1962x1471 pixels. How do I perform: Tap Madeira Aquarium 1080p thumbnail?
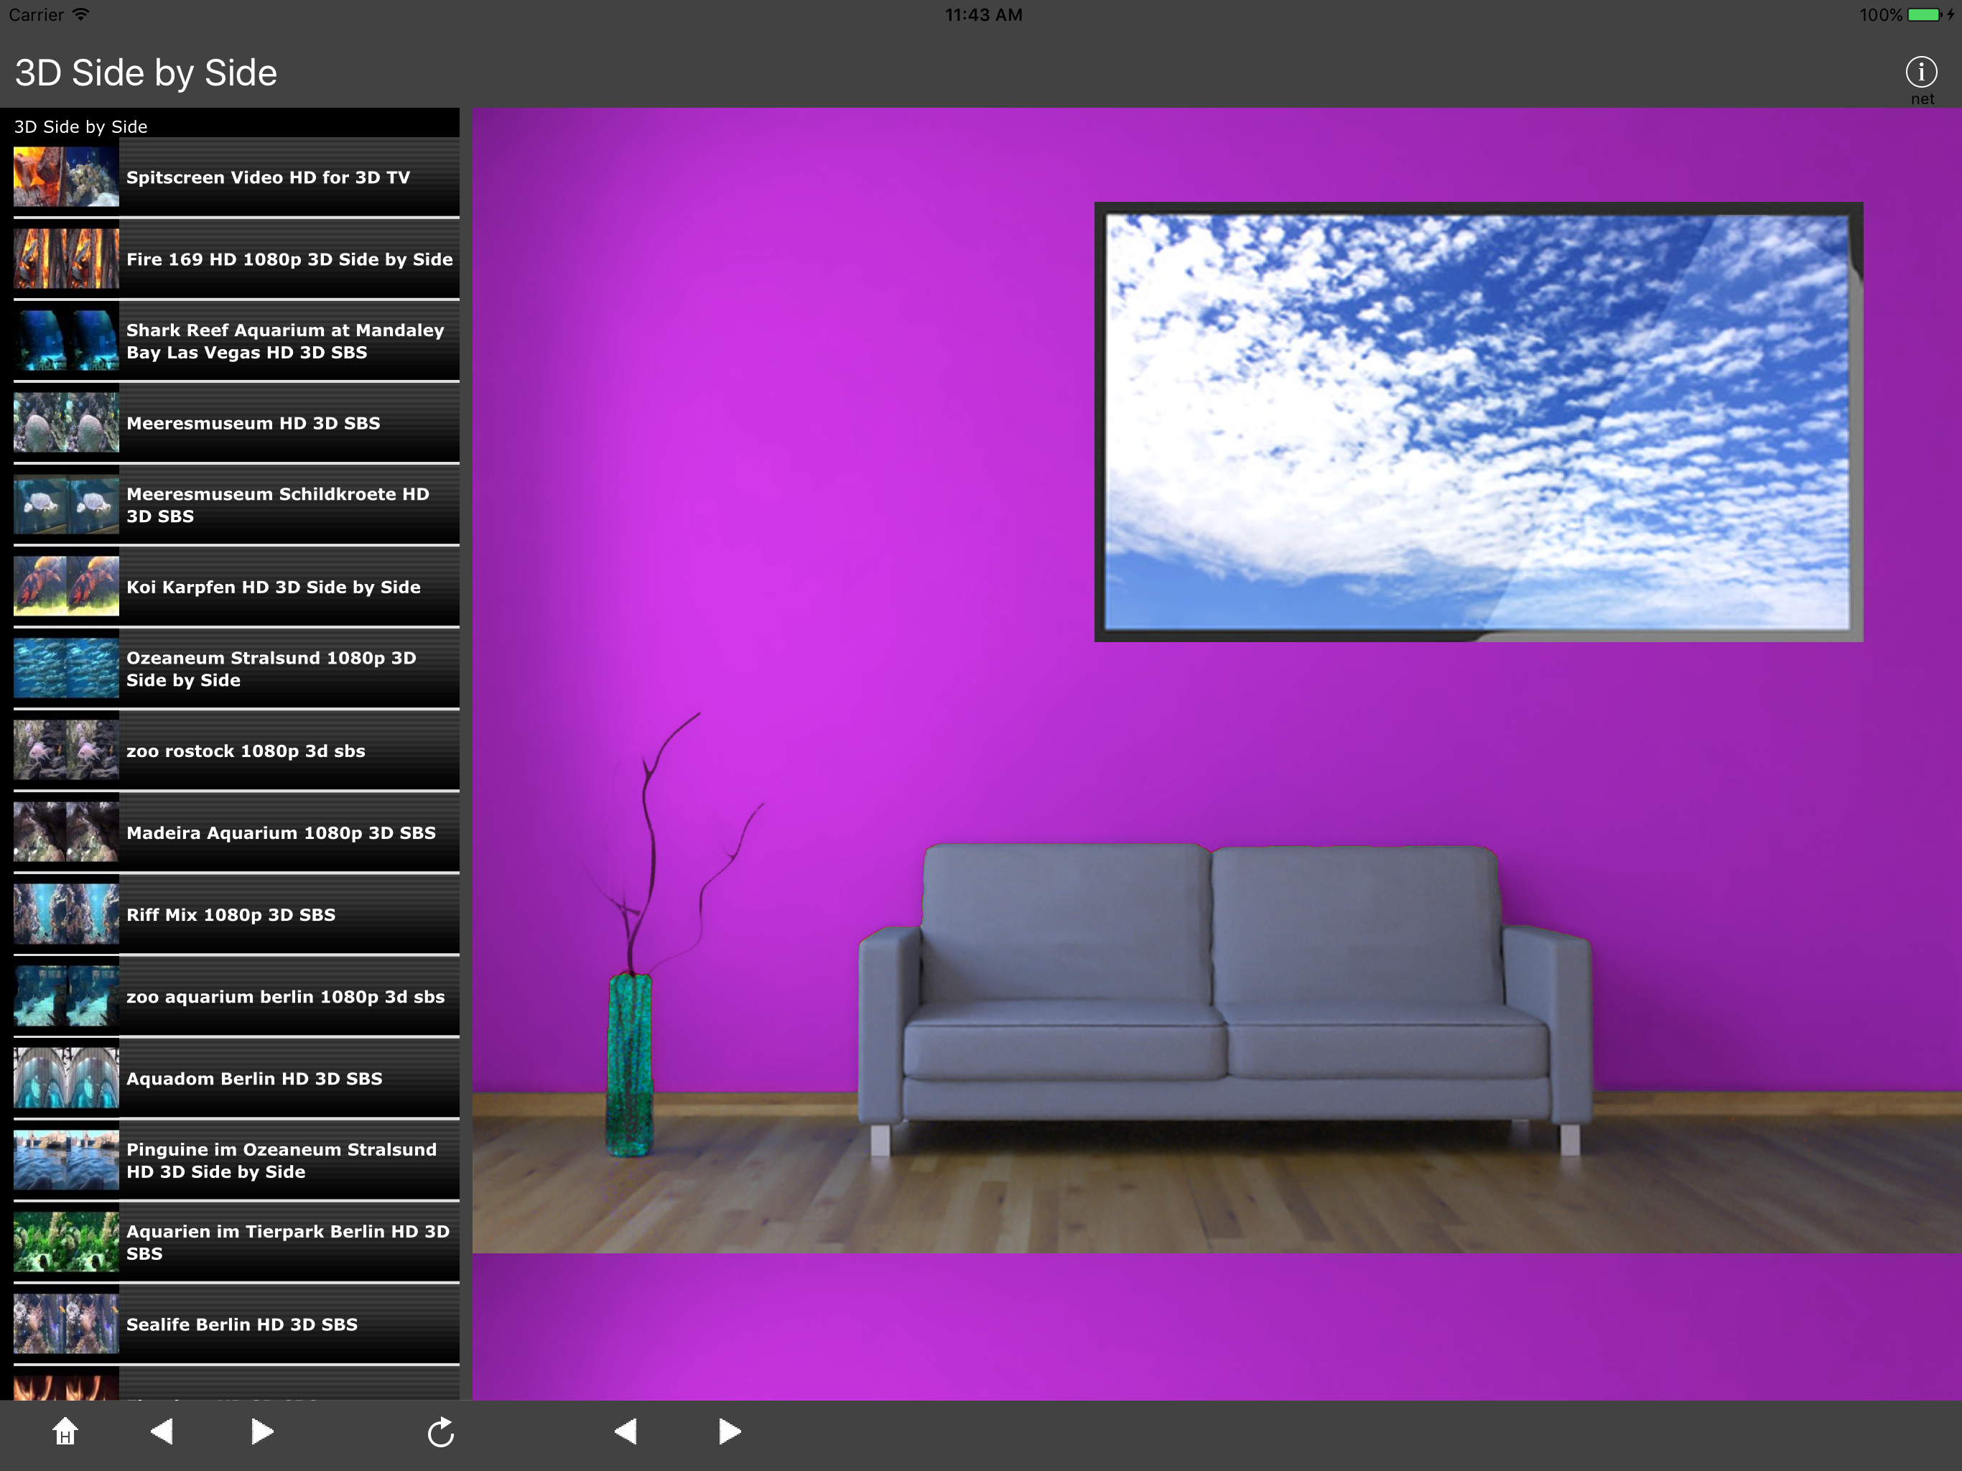pyautogui.click(x=65, y=832)
